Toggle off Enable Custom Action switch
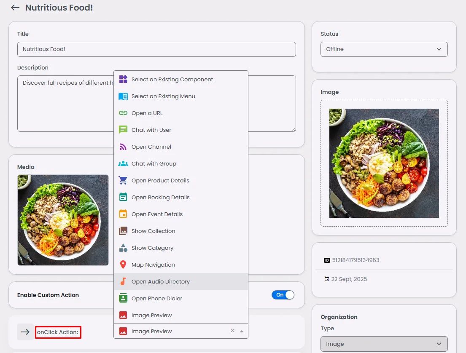This screenshot has height=353, width=466. [x=283, y=295]
